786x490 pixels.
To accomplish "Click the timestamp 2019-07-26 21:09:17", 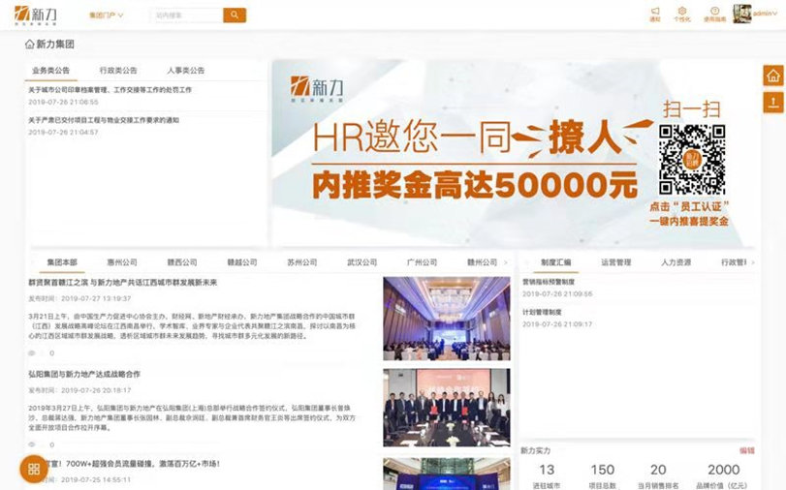I will click(x=557, y=324).
